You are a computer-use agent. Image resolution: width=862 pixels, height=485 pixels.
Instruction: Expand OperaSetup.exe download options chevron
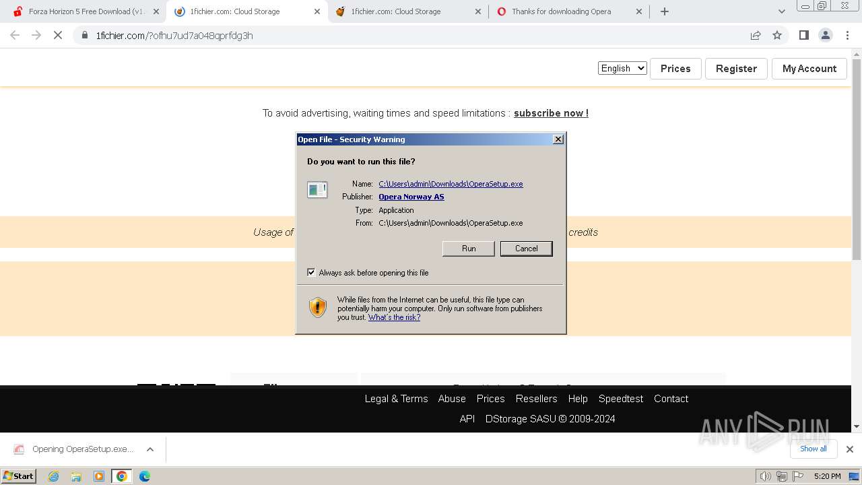coord(150,449)
